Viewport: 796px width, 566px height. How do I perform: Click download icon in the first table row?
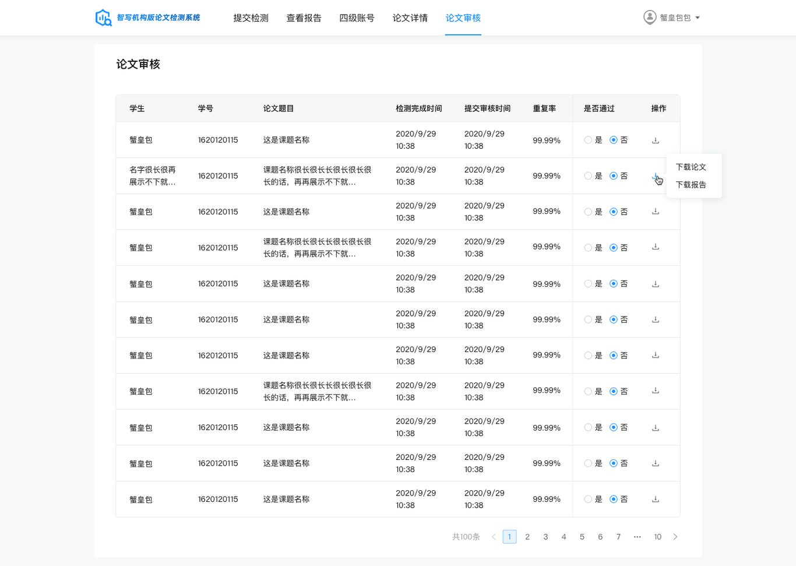click(656, 140)
